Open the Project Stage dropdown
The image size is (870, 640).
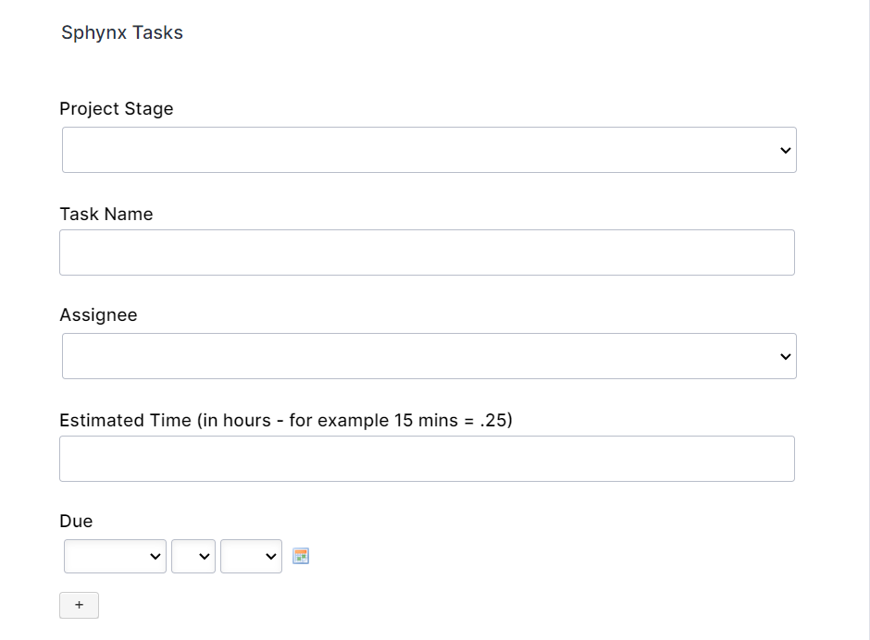tap(429, 150)
